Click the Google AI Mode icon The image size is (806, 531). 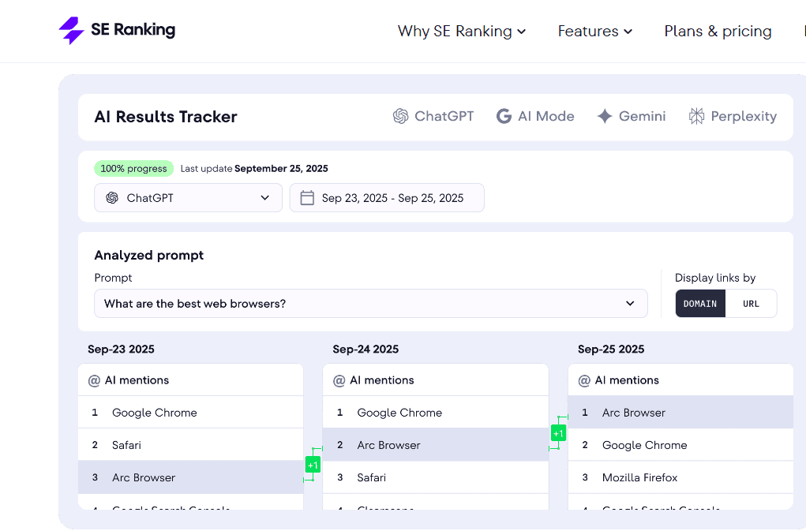pyautogui.click(x=504, y=116)
